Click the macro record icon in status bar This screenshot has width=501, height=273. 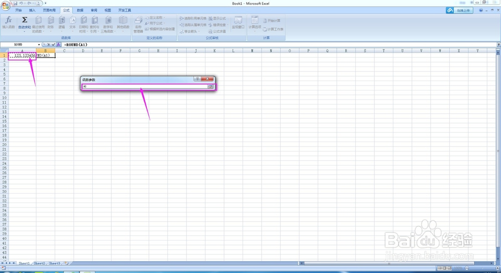tap(4, 268)
